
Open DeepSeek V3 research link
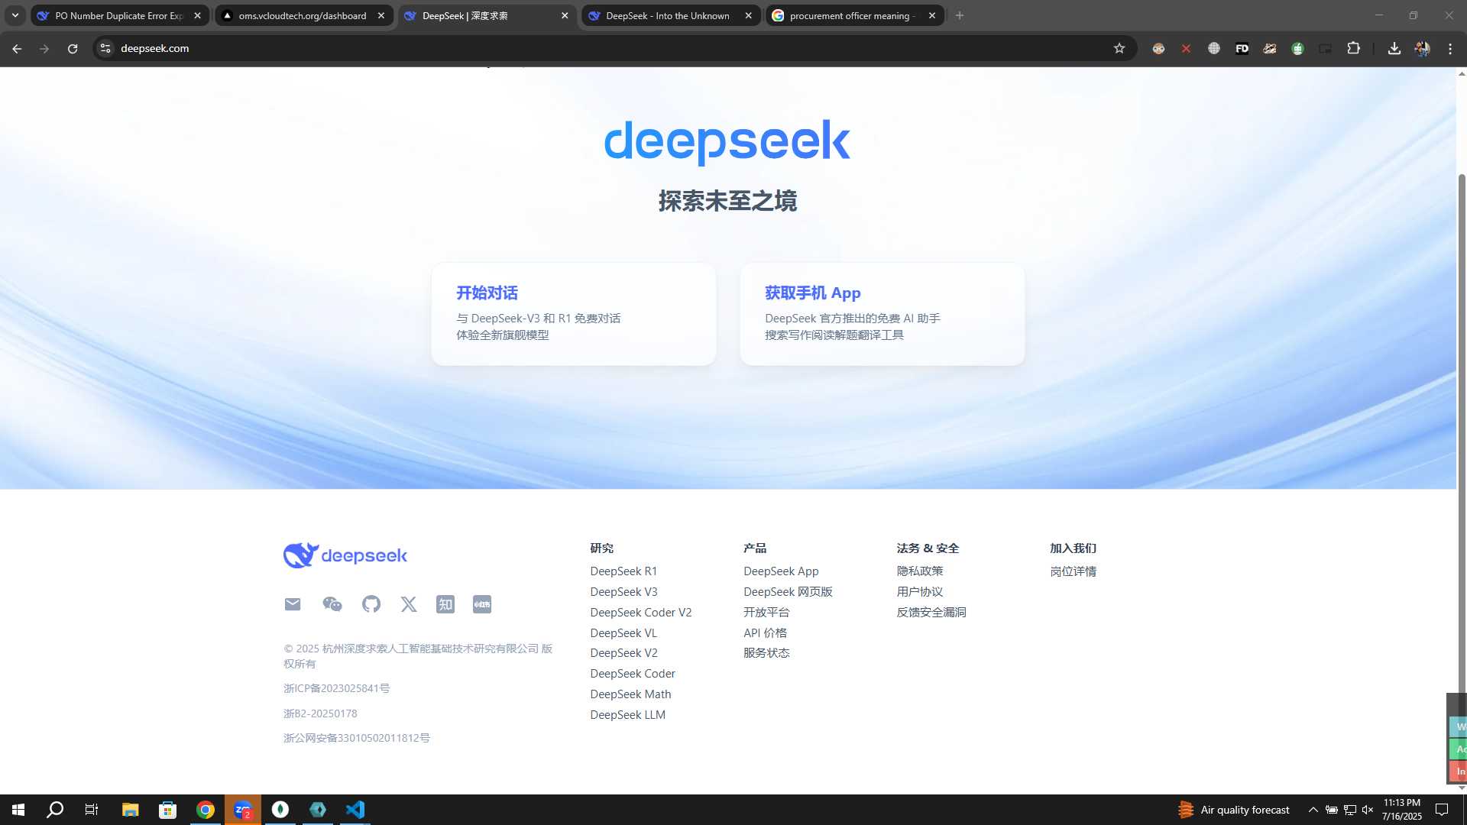pyautogui.click(x=623, y=592)
